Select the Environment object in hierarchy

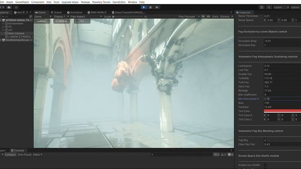(x=16, y=23)
